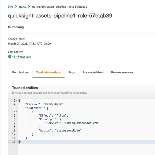The width and height of the screenshot is (155, 155).
Task: Click the "Version" key in policy JSON
Action: pyautogui.click(x=33, y=104)
